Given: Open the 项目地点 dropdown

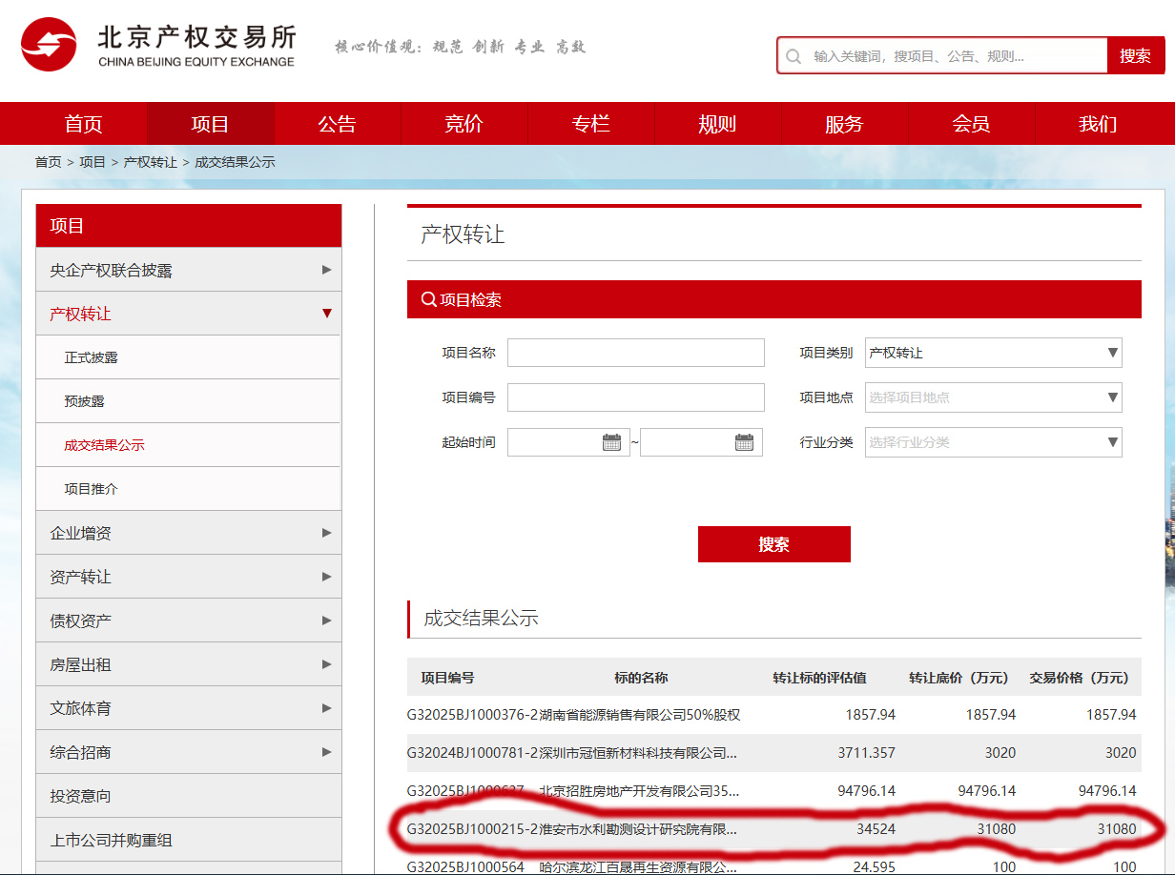Looking at the screenshot, I should pyautogui.click(x=994, y=397).
